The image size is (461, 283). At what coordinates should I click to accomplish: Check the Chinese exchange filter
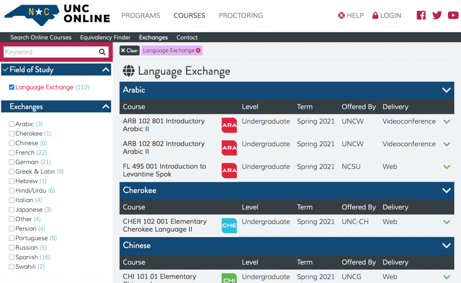point(11,143)
